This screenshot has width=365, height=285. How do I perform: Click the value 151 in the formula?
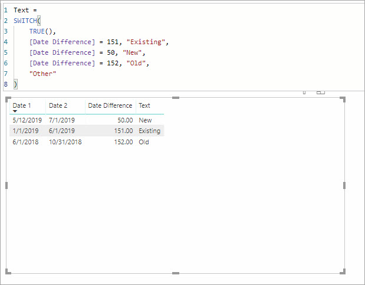[113, 42]
